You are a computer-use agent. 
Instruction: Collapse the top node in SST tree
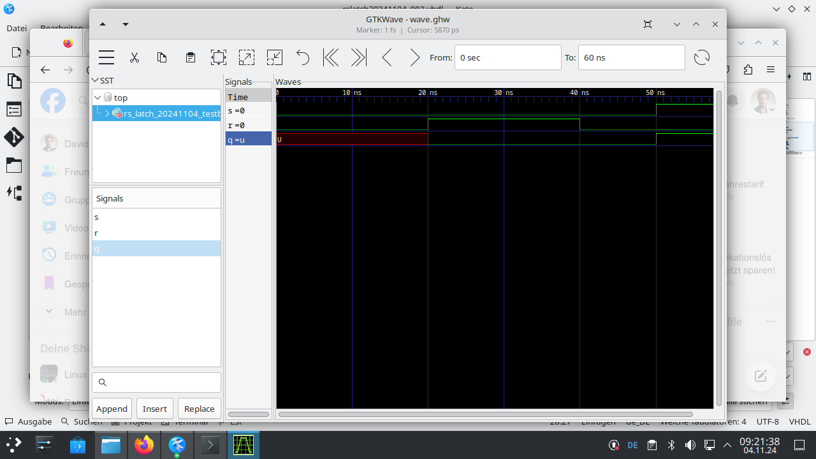click(x=98, y=97)
